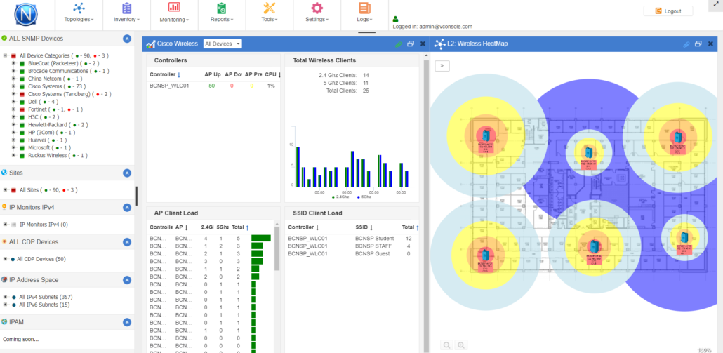Click Wireless HeatMap panel link icon
Viewport: 723px width, 353px height.
[x=686, y=44]
